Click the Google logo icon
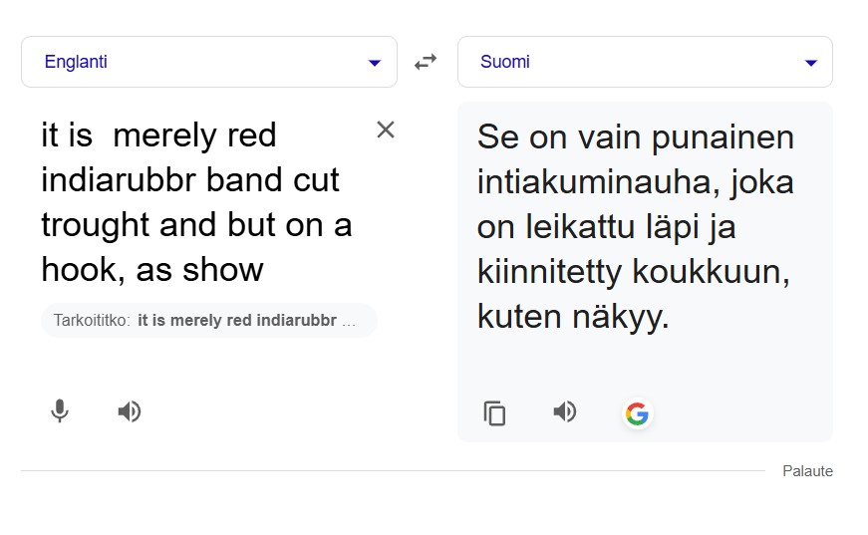The image size is (868, 535). coord(637,413)
